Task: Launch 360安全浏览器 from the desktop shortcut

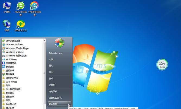Action: tap(21, 8)
